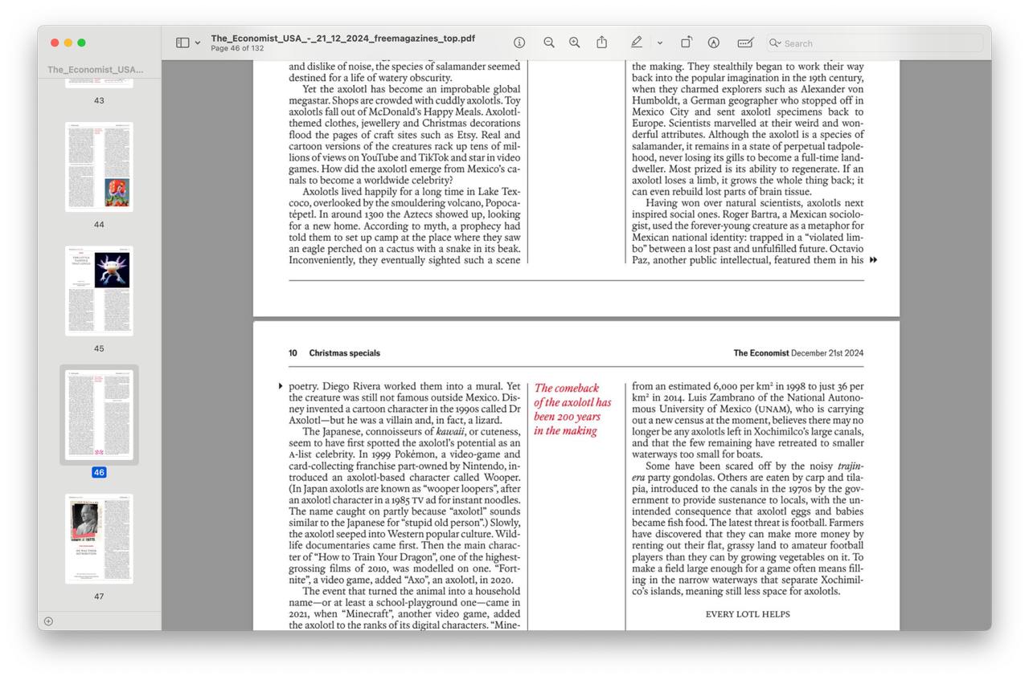Click the PDF file name in title bar
Image resolution: width=1029 pixels, height=680 pixels.
click(342, 38)
